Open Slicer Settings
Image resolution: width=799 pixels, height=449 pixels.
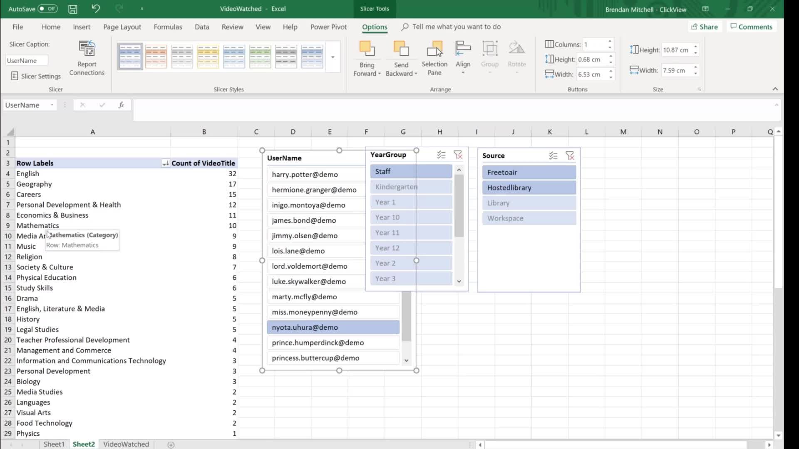pos(35,76)
